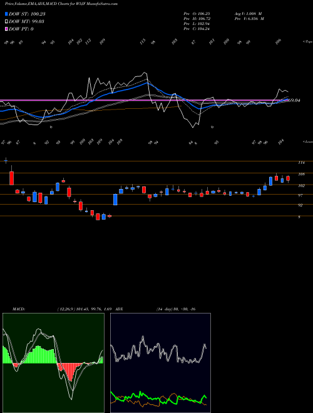Click the 'Avg V: 1.008 M' value
This screenshot has width=313, height=413.
248,14
